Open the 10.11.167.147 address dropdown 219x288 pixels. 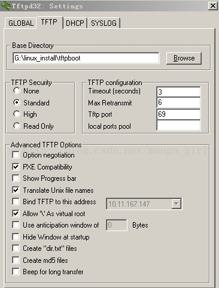(177, 204)
